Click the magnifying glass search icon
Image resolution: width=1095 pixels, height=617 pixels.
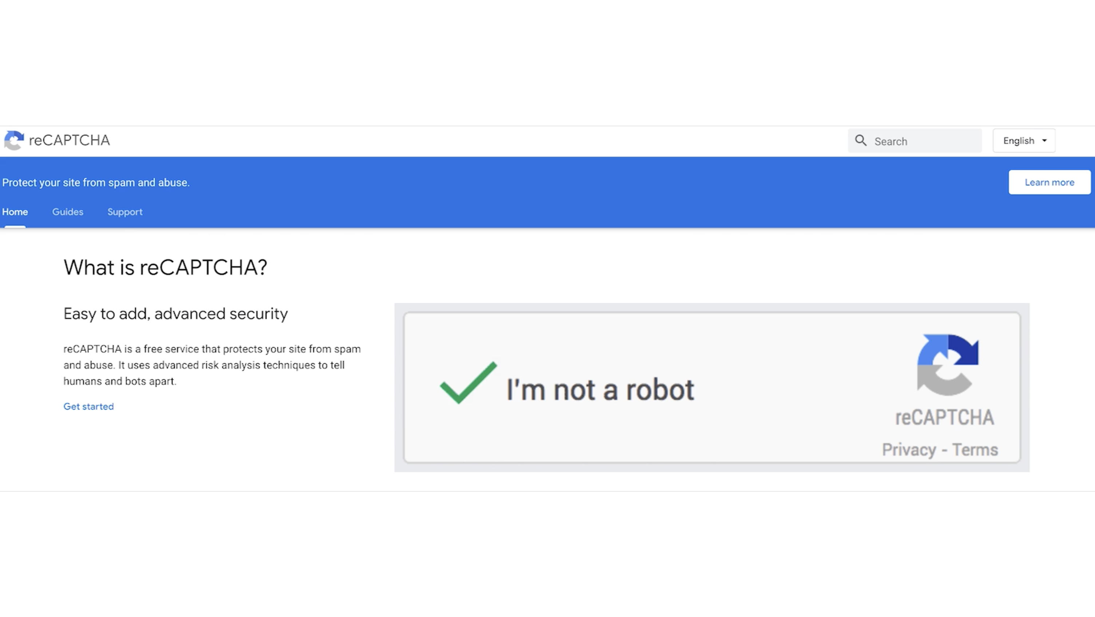(x=861, y=141)
